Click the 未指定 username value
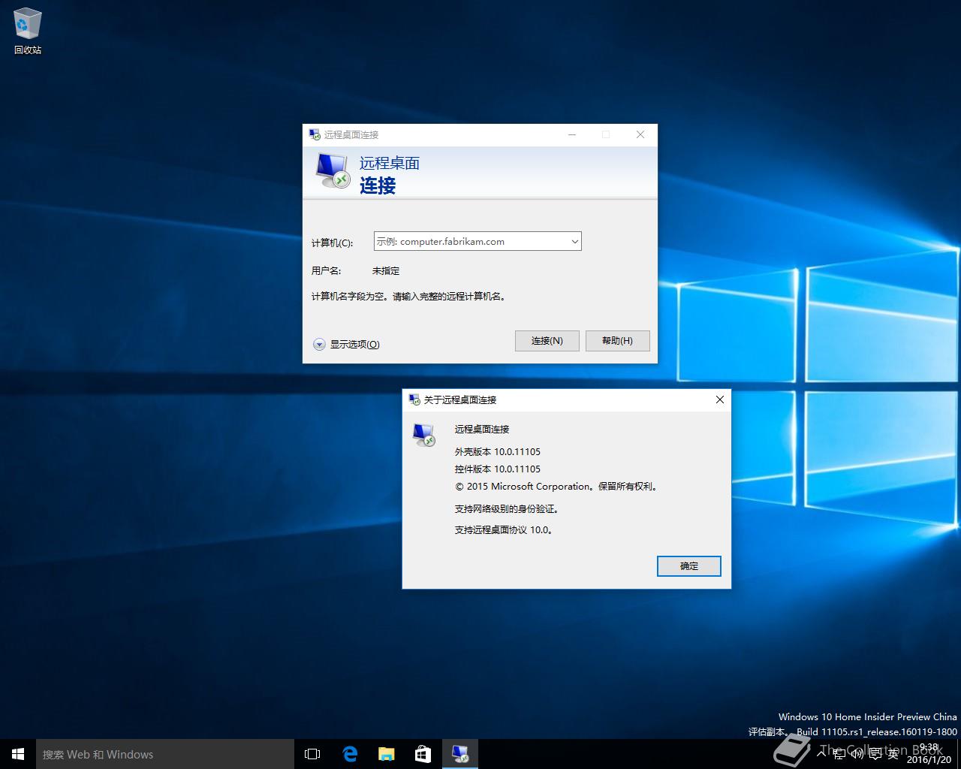The image size is (961, 769). point(386,270)
